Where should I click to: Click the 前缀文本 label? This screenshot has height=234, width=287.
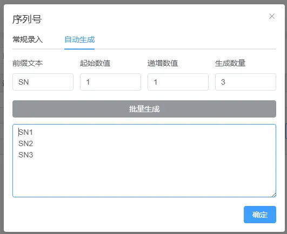click(28, 63)
